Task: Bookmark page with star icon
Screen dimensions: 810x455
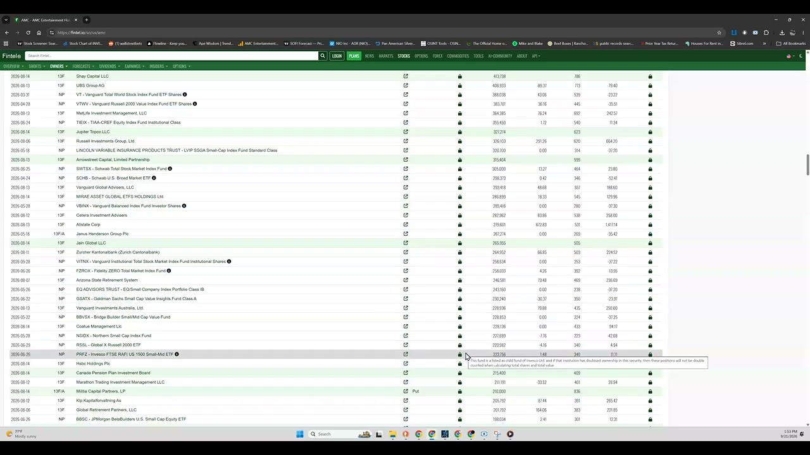Action: [x=719, y=32]
